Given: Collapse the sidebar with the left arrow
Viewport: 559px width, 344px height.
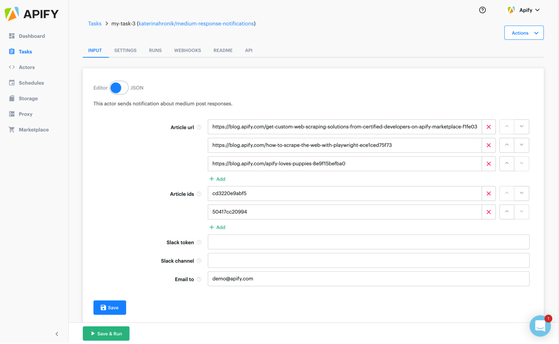Looking at the screenshot, I should point(57,334).
